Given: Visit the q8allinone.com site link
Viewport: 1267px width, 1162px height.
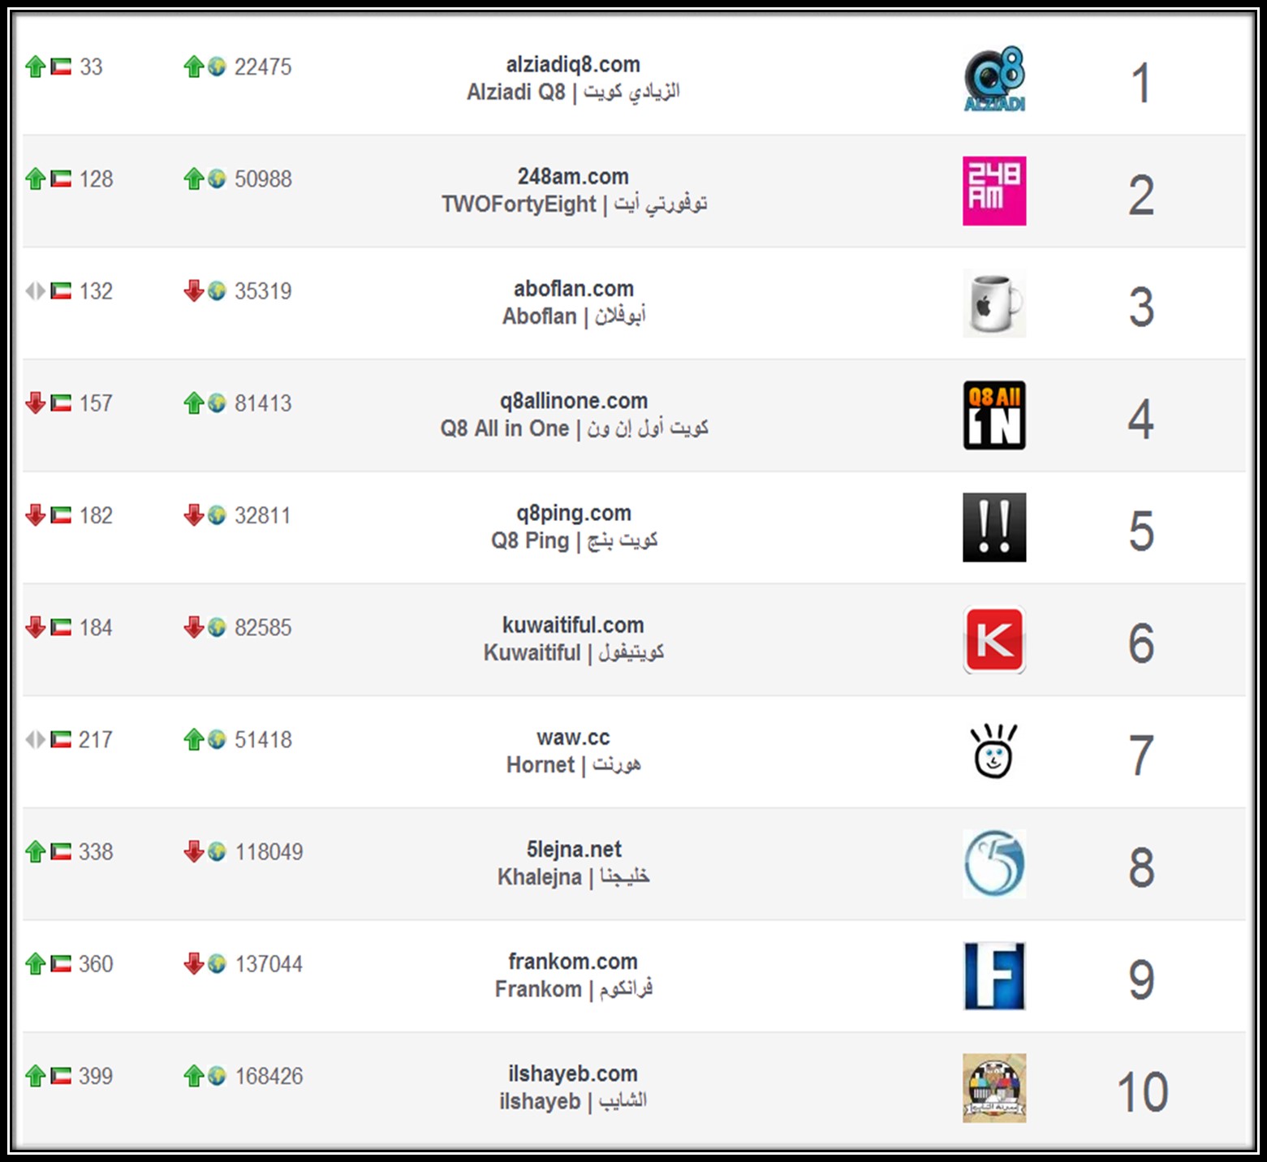Looking at the screenshot, I should (573, 401).
